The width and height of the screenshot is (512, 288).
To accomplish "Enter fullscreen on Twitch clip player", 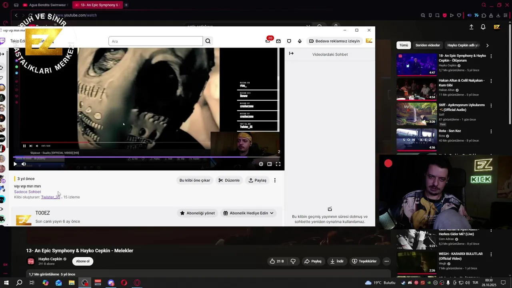I will coord(278,164).
